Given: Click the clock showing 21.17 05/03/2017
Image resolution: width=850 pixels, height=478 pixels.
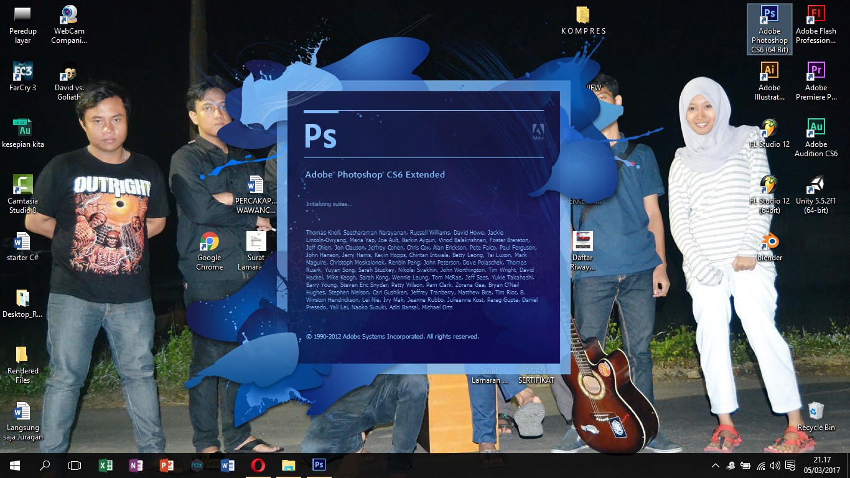Looking at the screenshot, I should coord(823,465).
